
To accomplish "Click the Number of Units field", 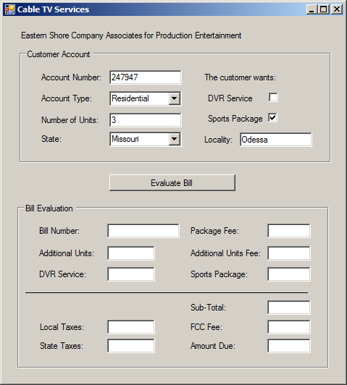I will pos(146,120).
